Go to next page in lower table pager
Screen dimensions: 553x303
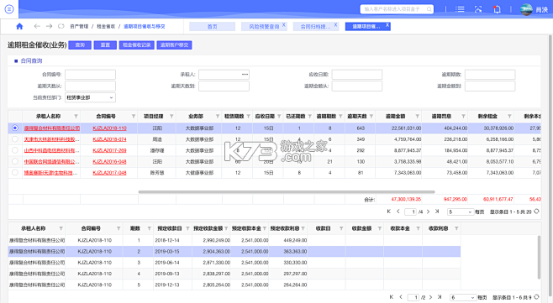(430, 297)
